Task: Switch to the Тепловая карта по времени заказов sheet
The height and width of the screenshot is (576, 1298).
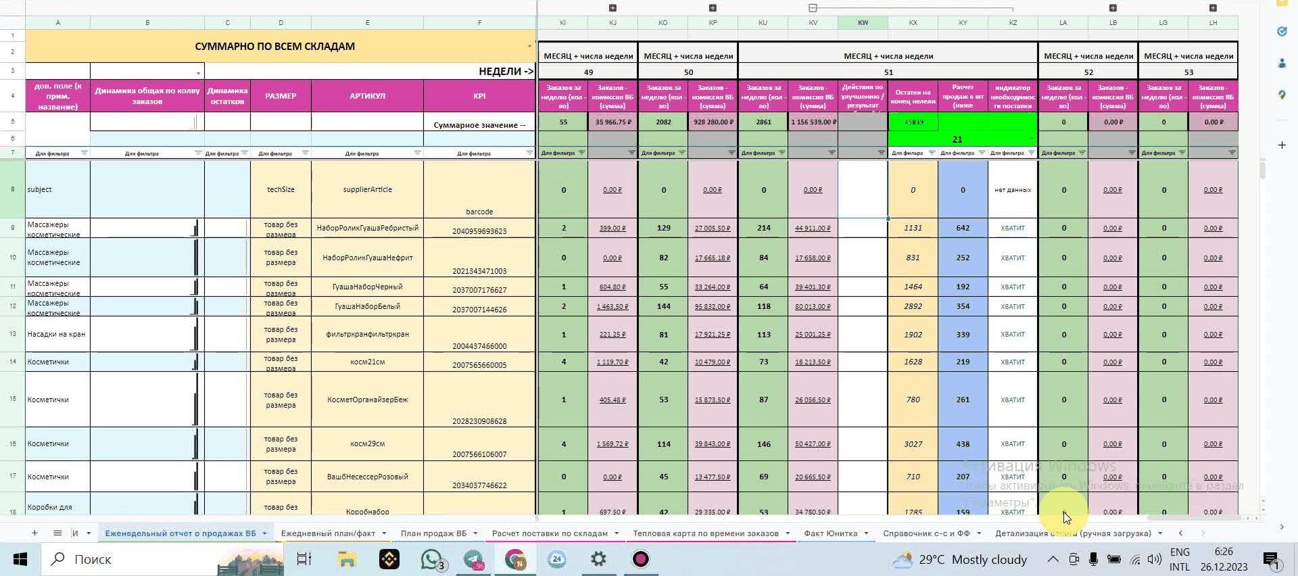Action: pos(706,533)
